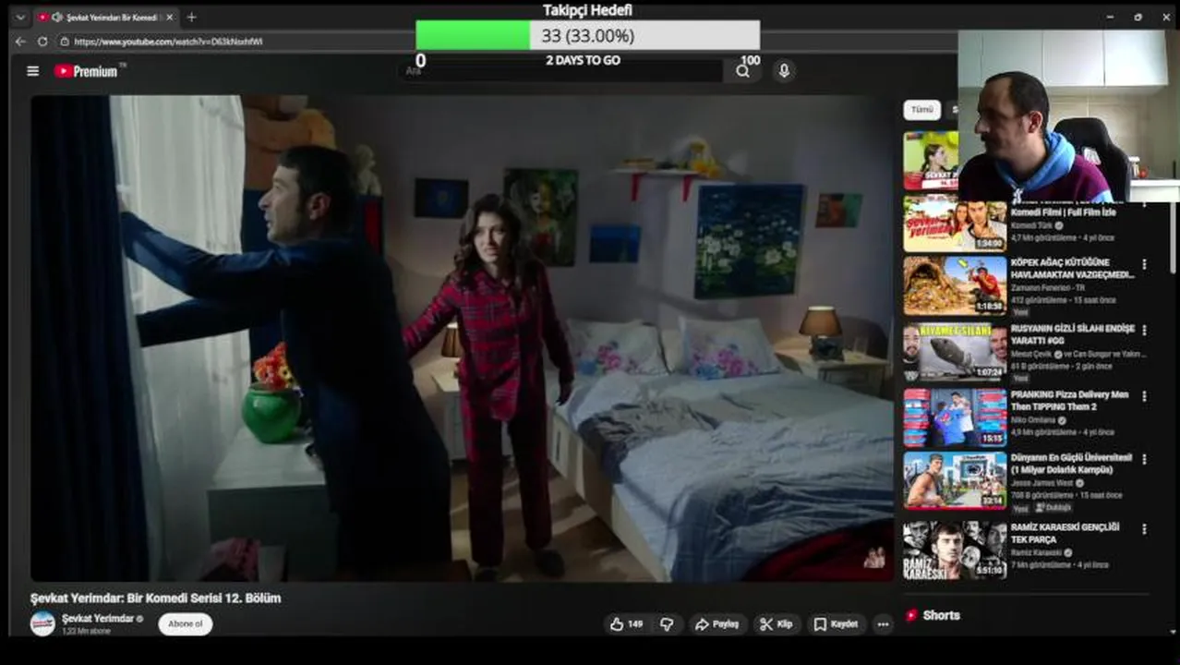Minimize the browser window
Image resolution: width=1180 pixels, height=665 pixels.
(1110, 17)
